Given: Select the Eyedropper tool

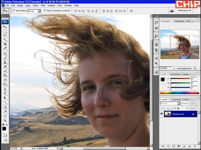Looking at the screenshot, I should pyautogui.click(x=5, y=112).
